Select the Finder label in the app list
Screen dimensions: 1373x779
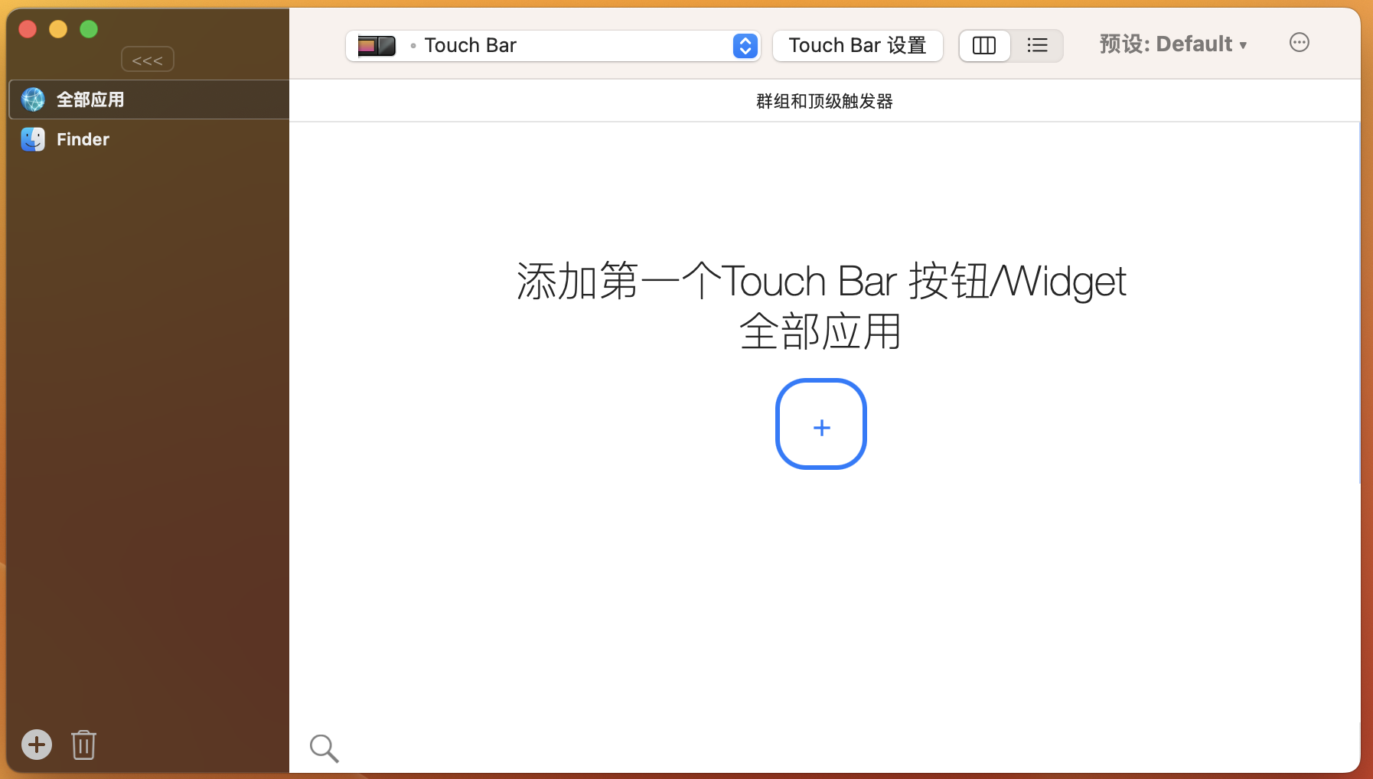(x=83, y=139)
